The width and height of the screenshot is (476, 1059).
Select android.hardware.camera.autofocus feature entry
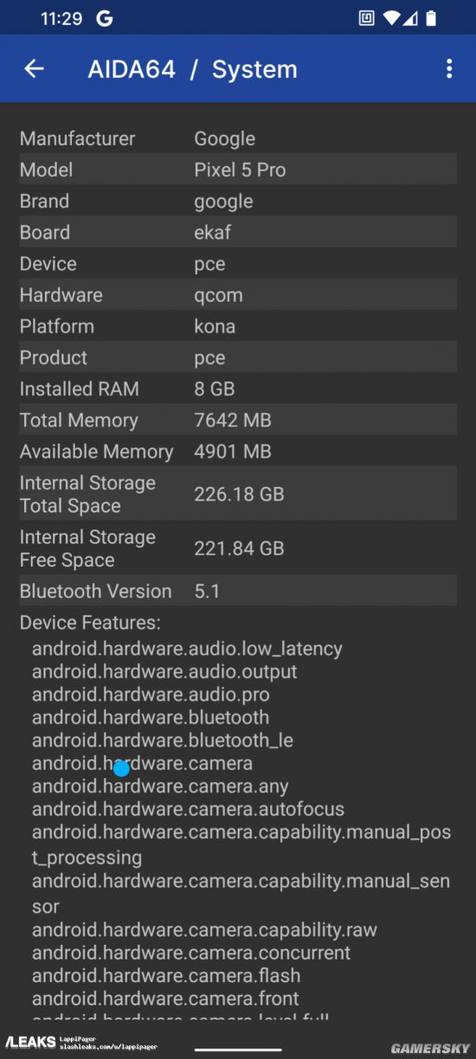pyautogui.click(x=188, y=809)
